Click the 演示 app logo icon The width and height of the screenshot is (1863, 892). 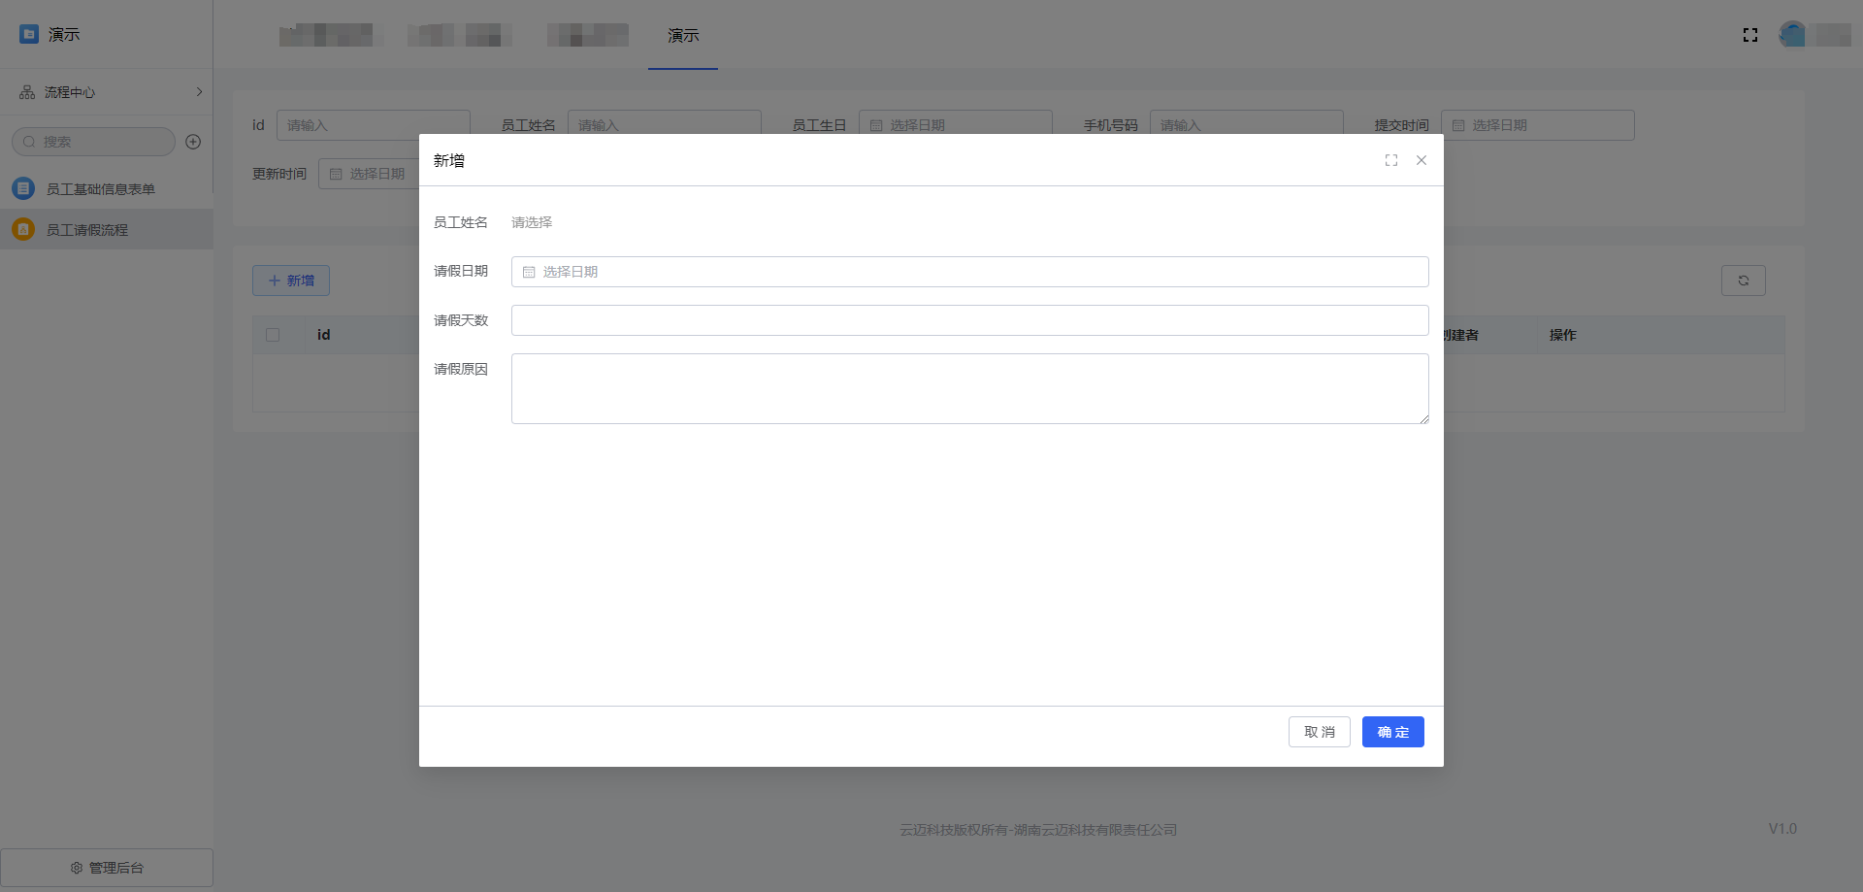point(29,34)
